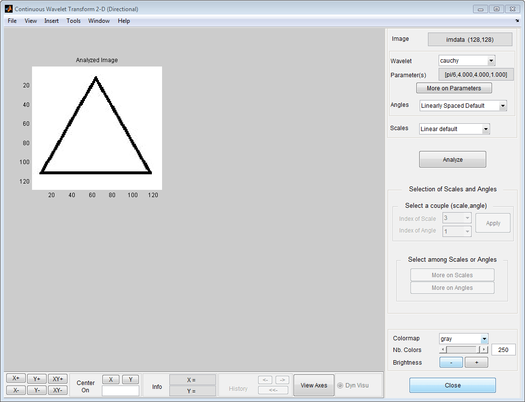Open the File menu
This screenshot has height=402, width=525.
point(12,21)
